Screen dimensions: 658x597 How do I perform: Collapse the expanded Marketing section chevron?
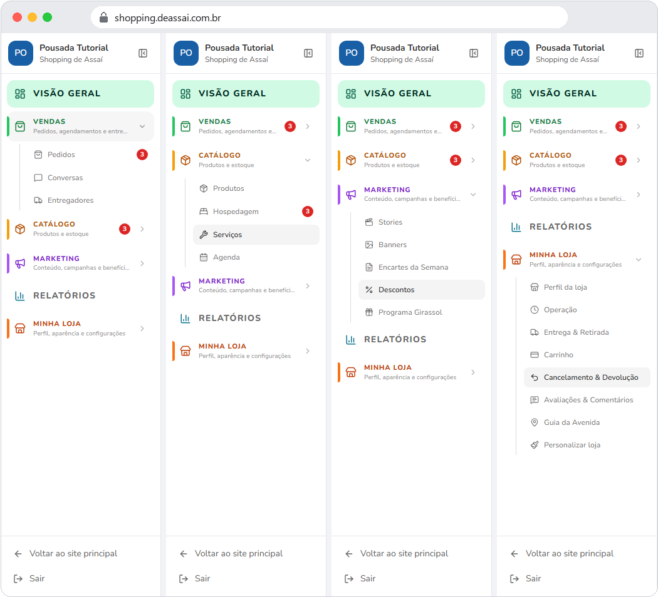[x=473, y=195]
